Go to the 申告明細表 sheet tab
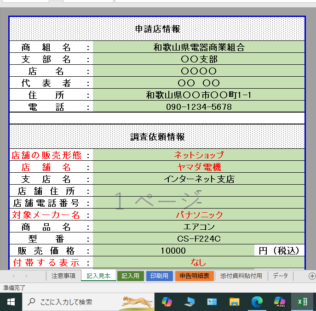This screenshot has height=311, width=316. tap(194, 276)
